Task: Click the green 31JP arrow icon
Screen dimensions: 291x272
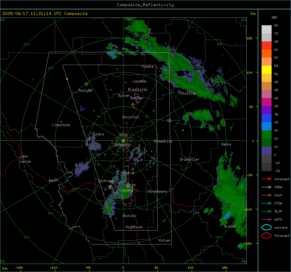Action: [266, 211]
